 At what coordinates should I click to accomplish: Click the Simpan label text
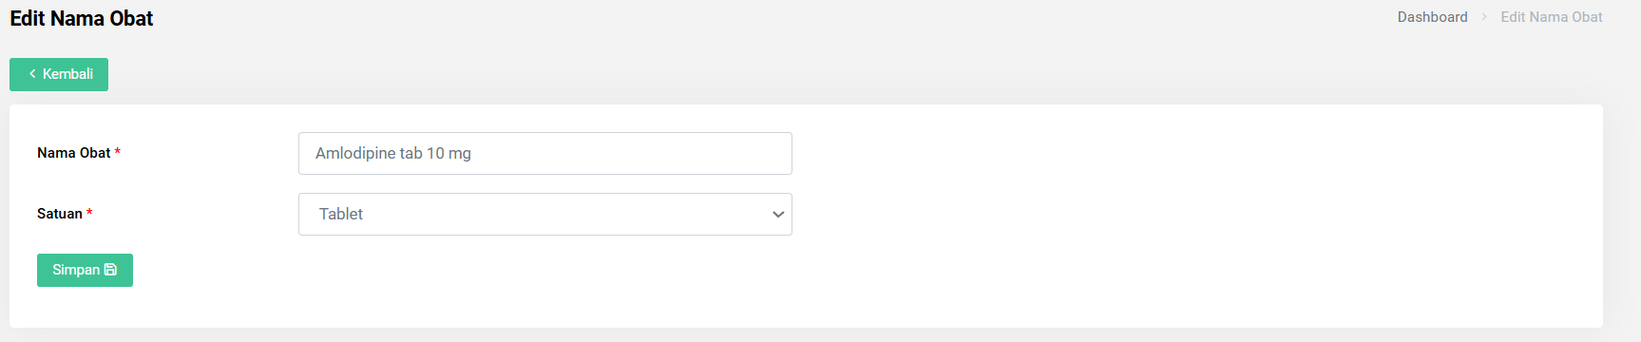(x=76, y=270)
